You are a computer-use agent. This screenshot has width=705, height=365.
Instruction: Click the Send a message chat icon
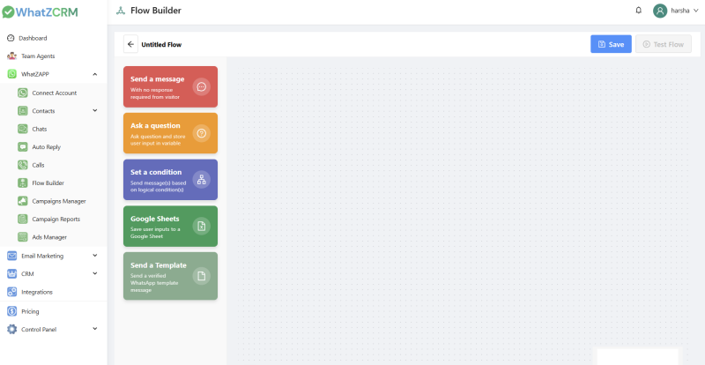pos(201,86)
